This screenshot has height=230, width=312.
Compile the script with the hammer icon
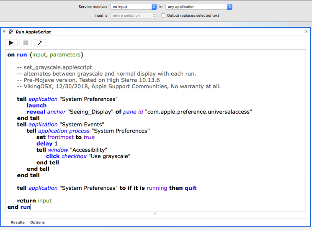40,43
